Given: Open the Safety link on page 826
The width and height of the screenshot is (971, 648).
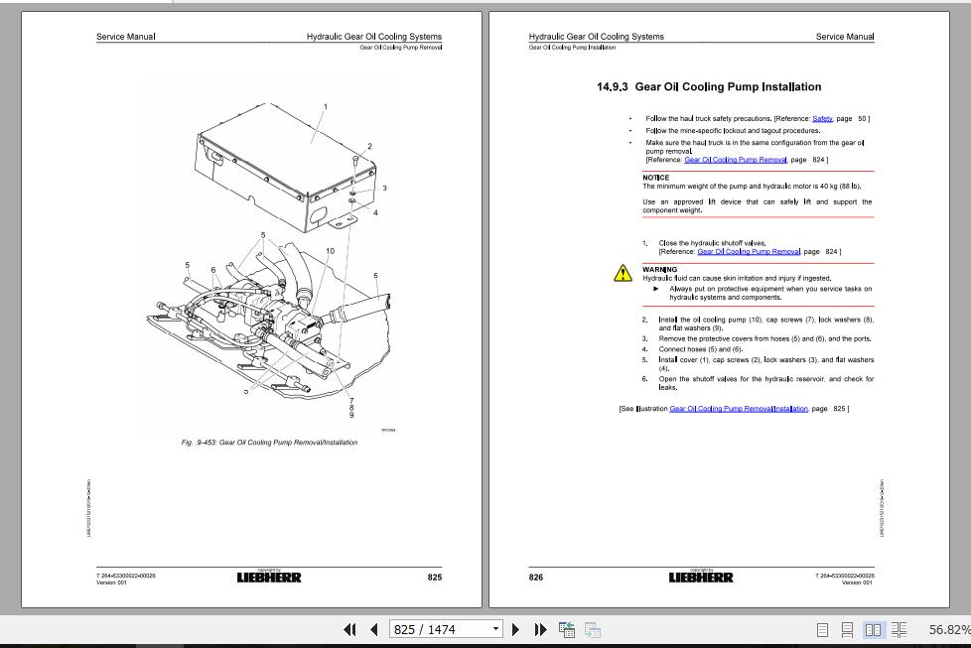Looking at the screenshot, I should [x=822, y=118].
